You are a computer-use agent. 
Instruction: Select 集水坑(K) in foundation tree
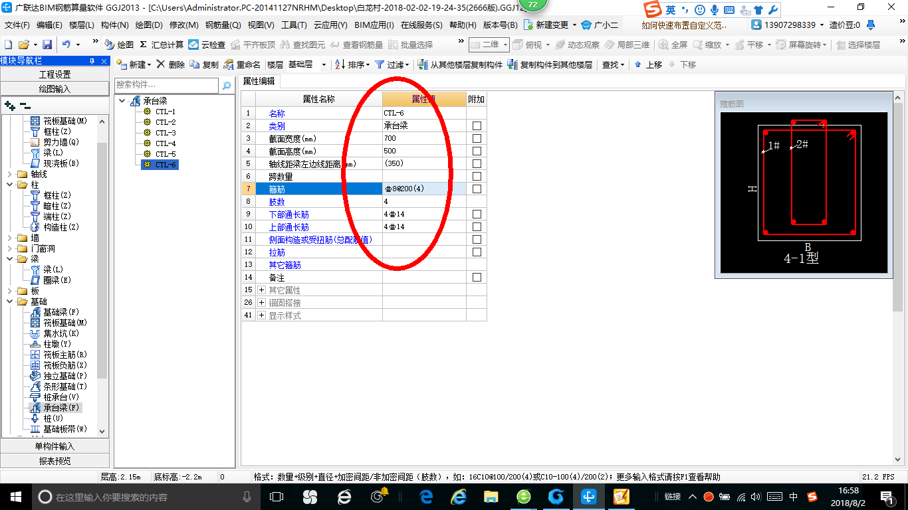click(x=55, y=333)
